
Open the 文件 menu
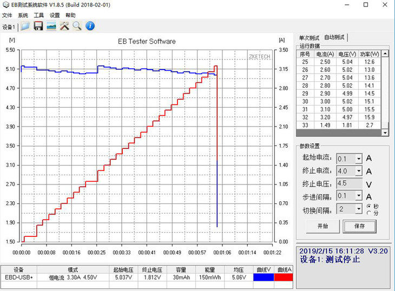(7, 15)
